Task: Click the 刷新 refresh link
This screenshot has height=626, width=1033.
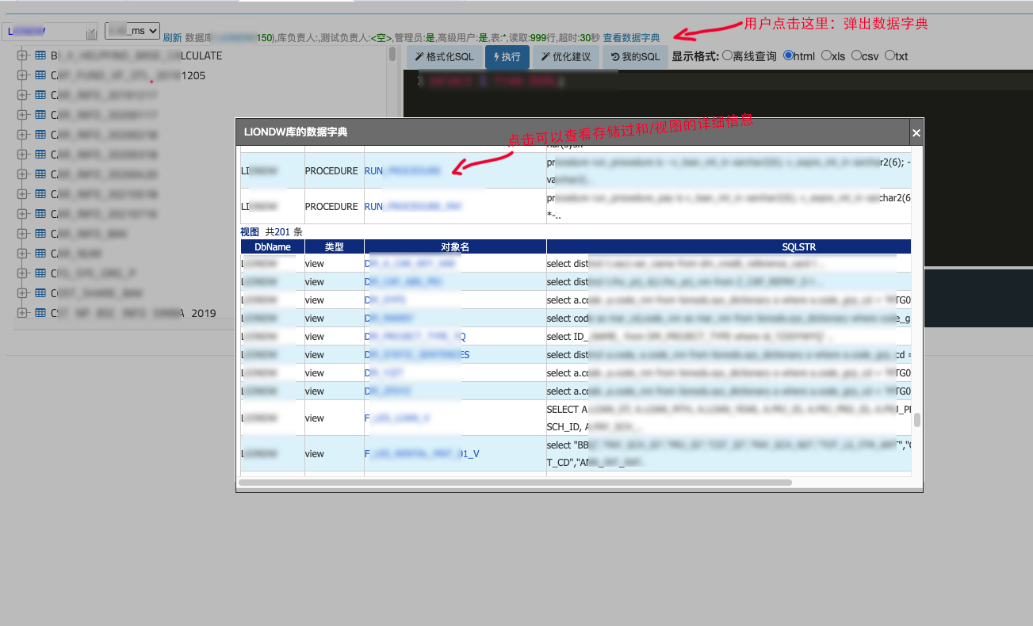Action: (x=172, y=37)
